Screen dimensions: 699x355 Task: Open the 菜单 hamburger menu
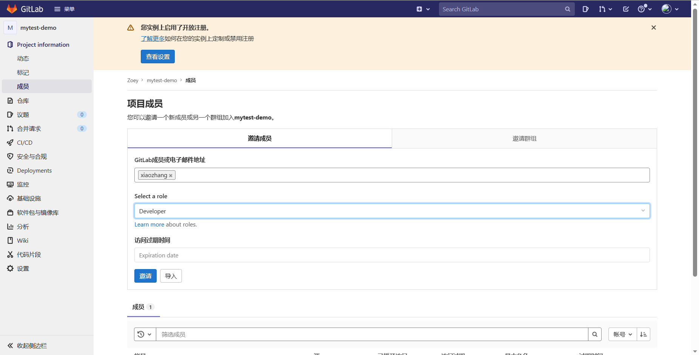tap(64, 9)
